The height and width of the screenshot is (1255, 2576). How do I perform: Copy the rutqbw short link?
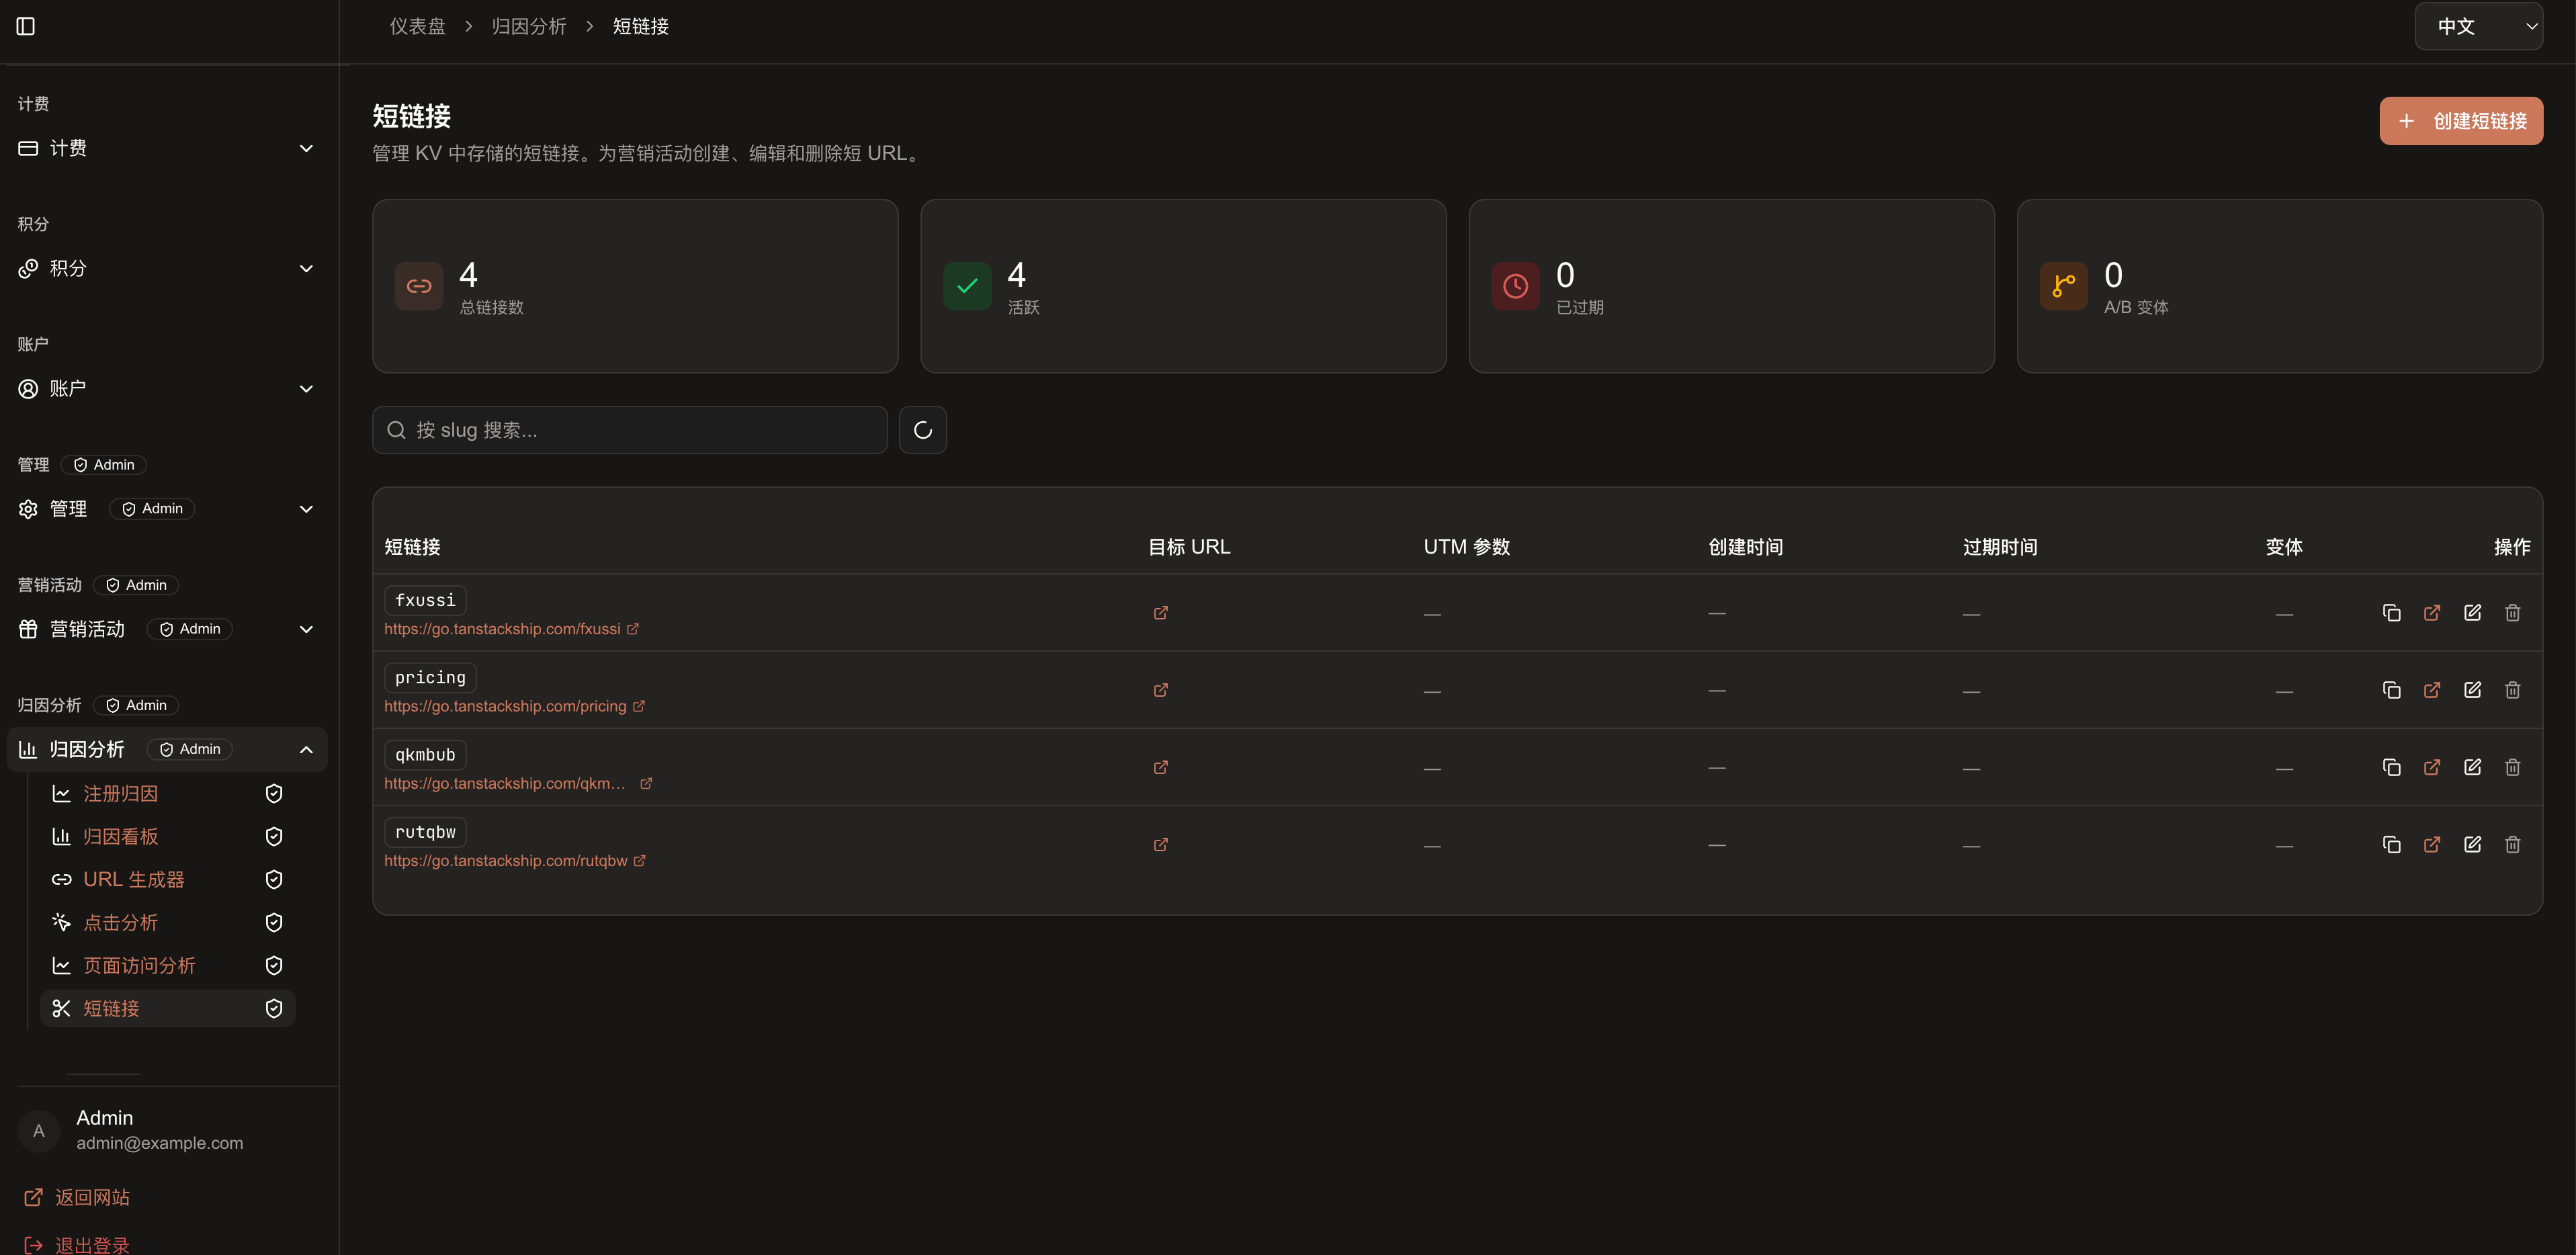[2391, 845]
